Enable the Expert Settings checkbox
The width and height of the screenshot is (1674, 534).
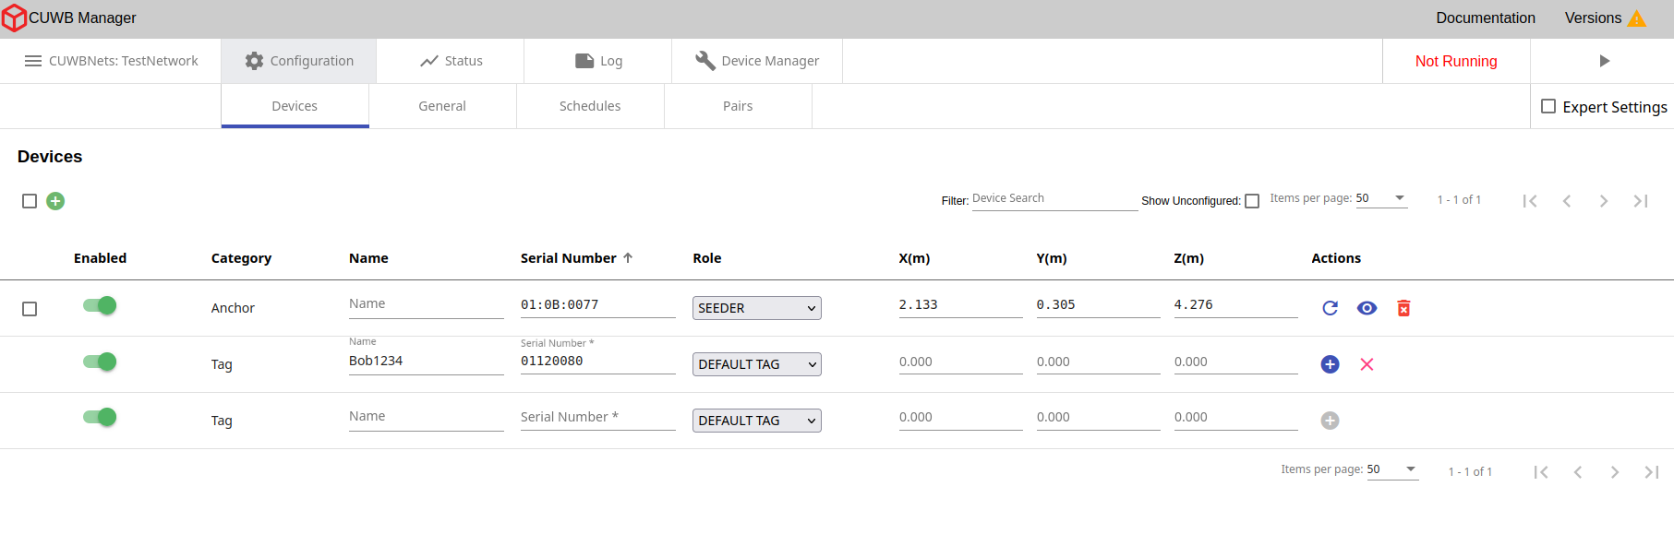[x=1548, y=107]
